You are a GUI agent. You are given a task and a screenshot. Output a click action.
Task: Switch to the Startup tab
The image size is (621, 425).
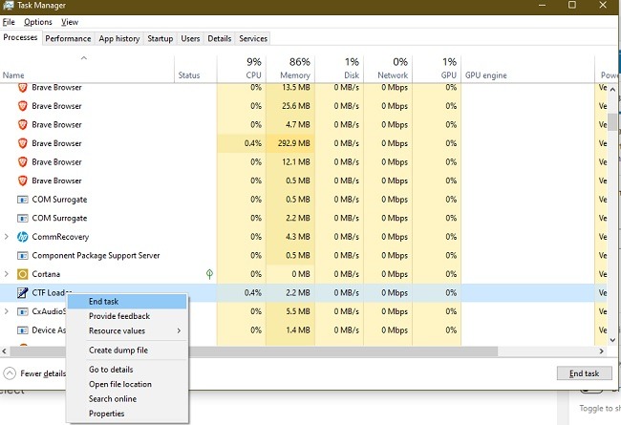(x=161, y=38)
